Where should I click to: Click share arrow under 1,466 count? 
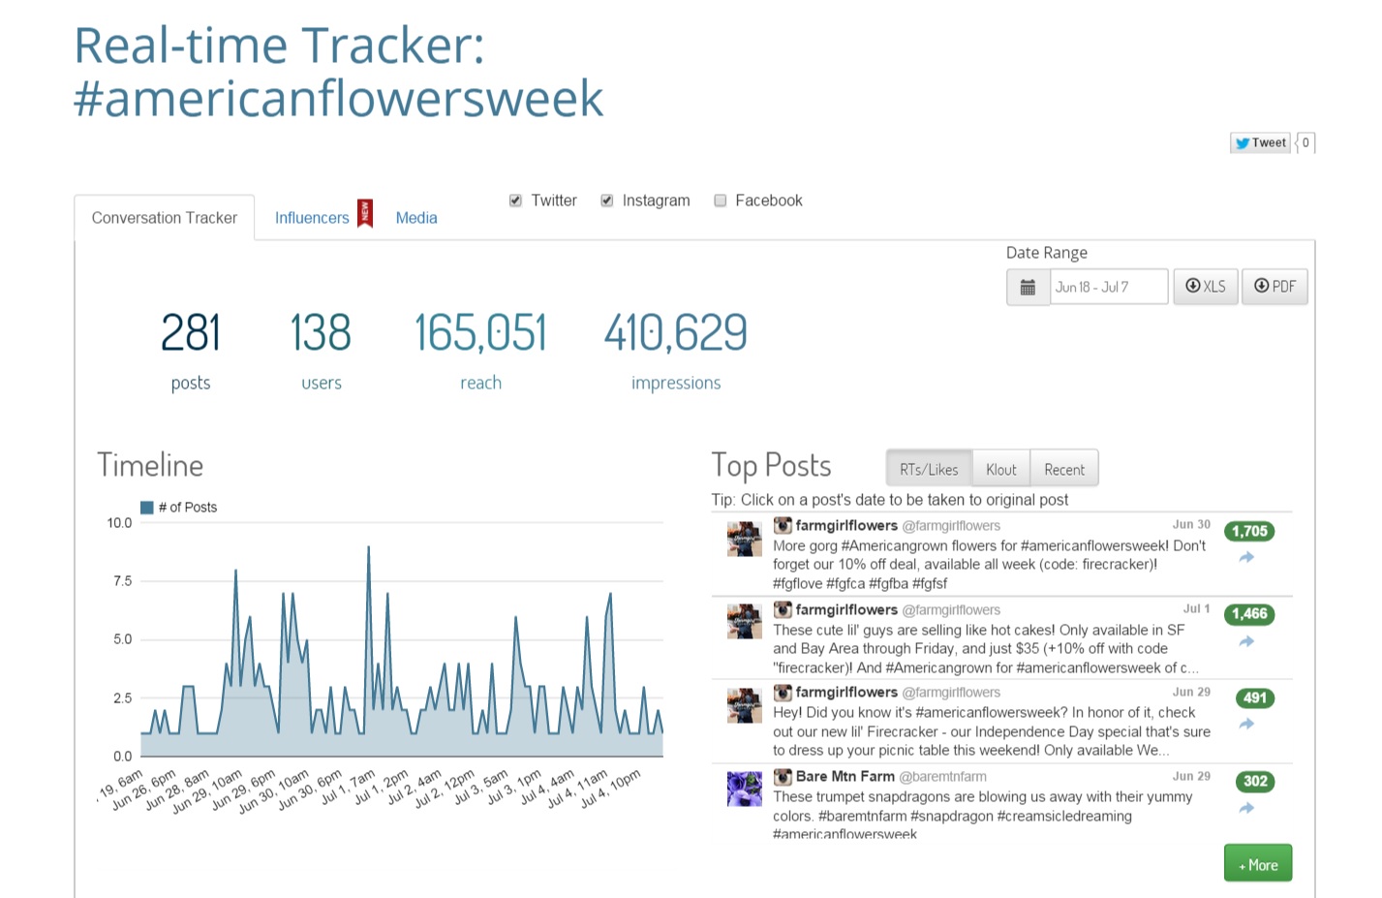(1246, 641)
